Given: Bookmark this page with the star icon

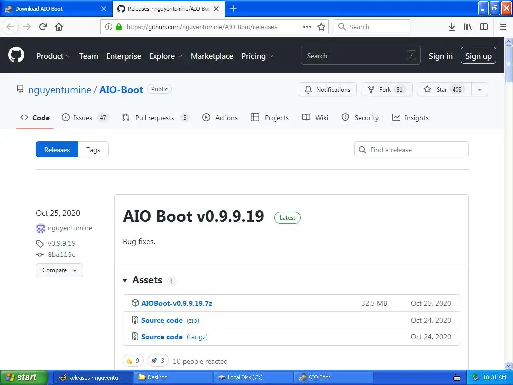Looking at the screenshot, I should (321, 27).
